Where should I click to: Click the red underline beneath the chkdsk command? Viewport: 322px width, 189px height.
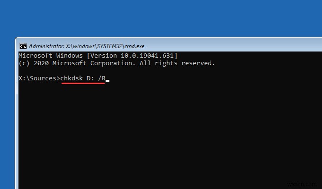(83, 83)
